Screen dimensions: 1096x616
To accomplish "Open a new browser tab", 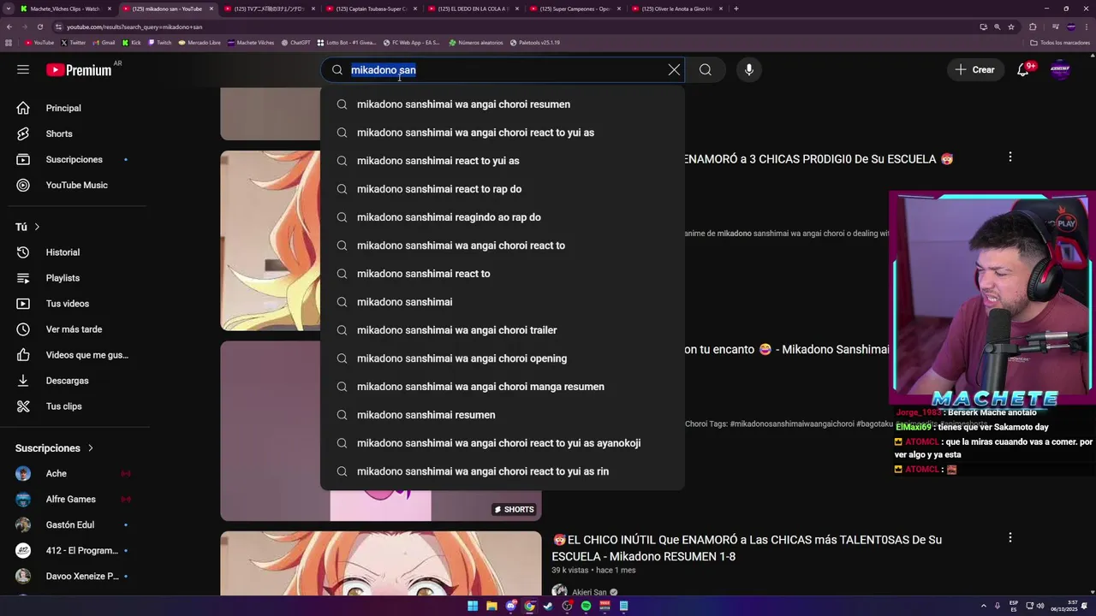I will (736, 9).
